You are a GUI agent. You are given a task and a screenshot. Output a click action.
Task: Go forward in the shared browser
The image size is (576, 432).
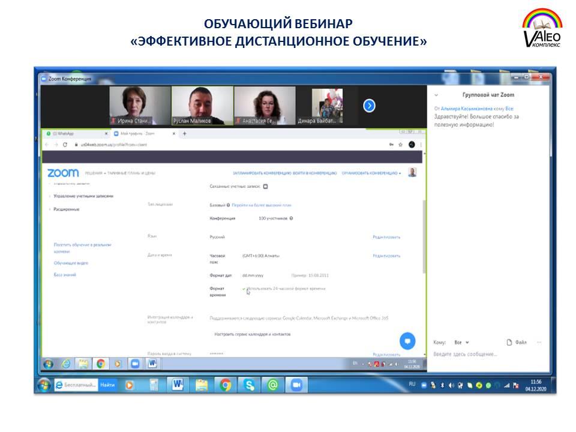pos(56,145)
